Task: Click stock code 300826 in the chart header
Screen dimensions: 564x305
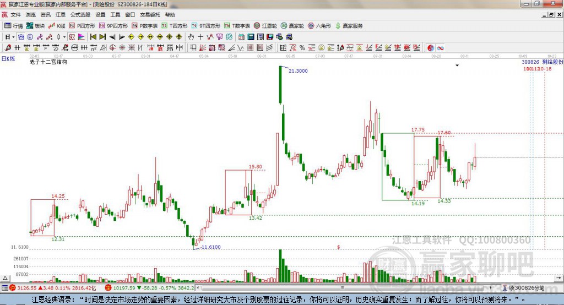Action: (530, 62)
